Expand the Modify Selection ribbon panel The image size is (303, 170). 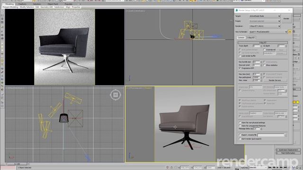(x=27, y=7)
